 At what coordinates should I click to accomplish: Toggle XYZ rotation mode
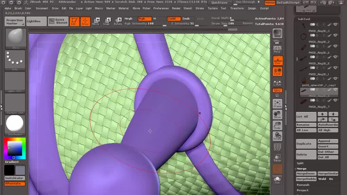click(277, 90)
